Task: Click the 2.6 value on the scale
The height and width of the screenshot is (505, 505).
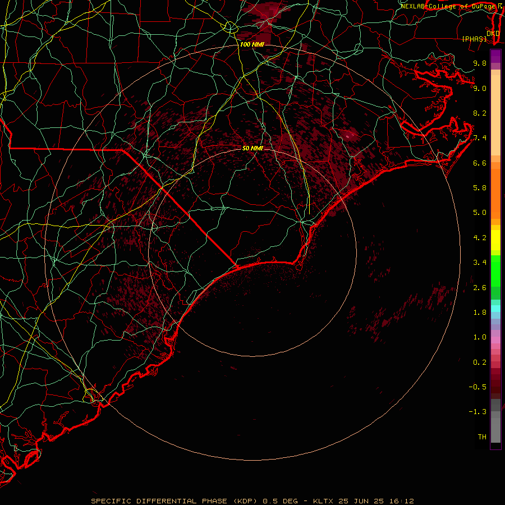Action: click(x=480, y=288)
